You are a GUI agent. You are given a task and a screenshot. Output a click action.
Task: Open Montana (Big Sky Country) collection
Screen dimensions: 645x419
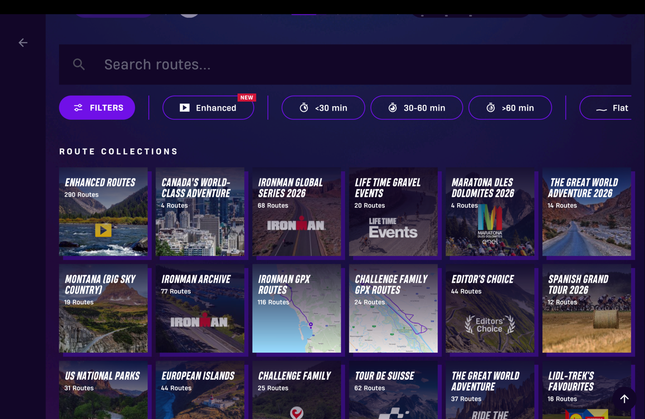pos(103,309)
